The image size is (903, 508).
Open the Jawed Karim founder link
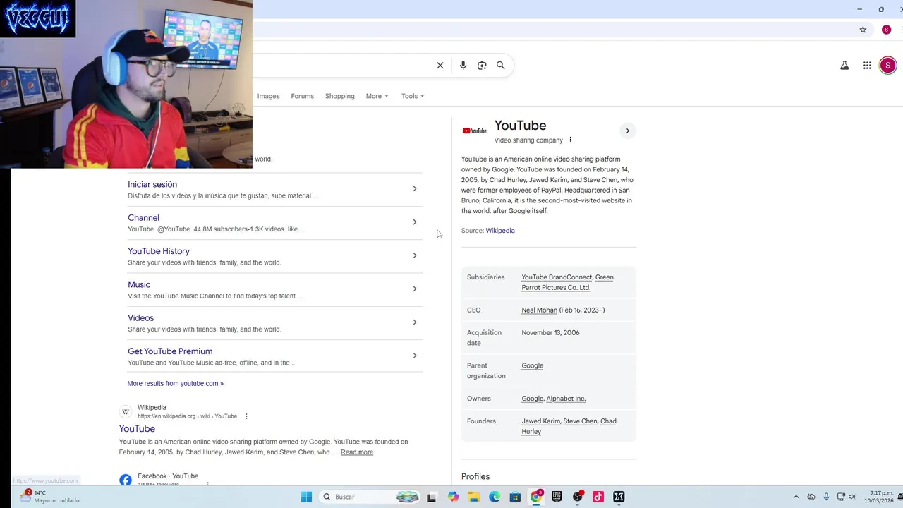point(541,421)
